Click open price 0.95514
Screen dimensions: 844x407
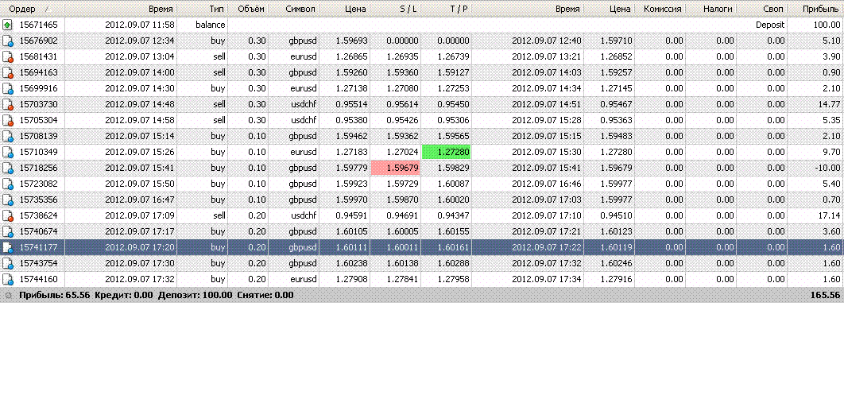[x=351, y=104]
